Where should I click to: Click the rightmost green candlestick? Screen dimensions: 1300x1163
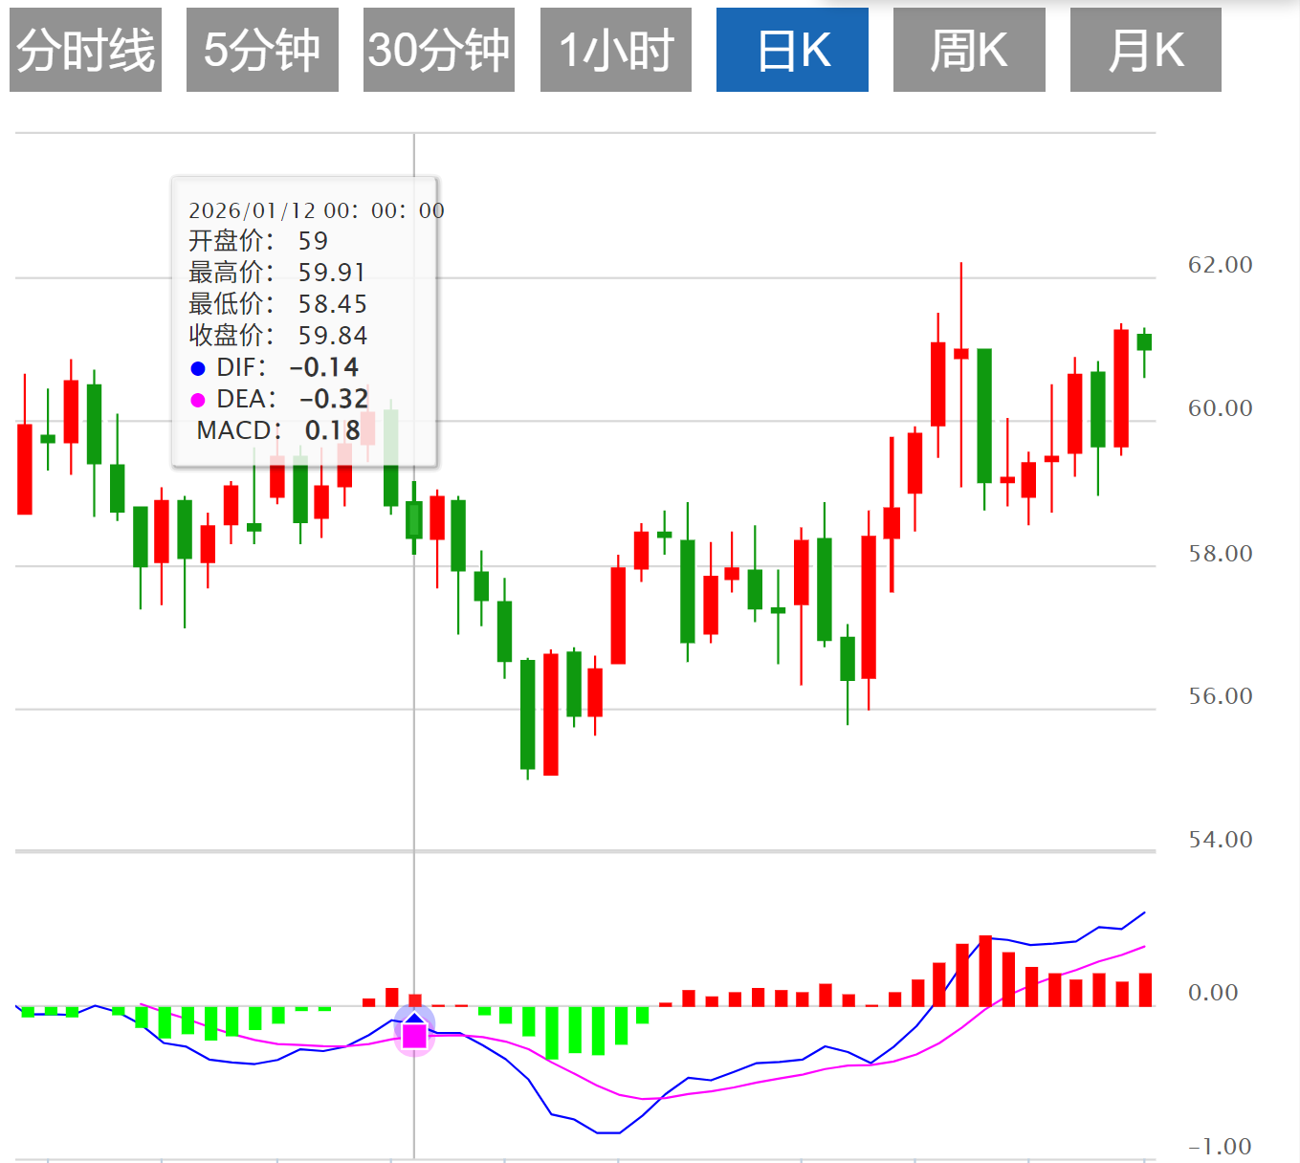(x=1144, y=342)
